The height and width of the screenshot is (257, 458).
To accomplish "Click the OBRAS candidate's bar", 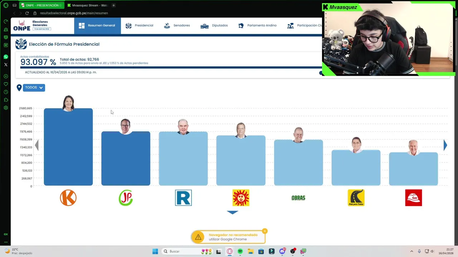I will coord(298,162).
